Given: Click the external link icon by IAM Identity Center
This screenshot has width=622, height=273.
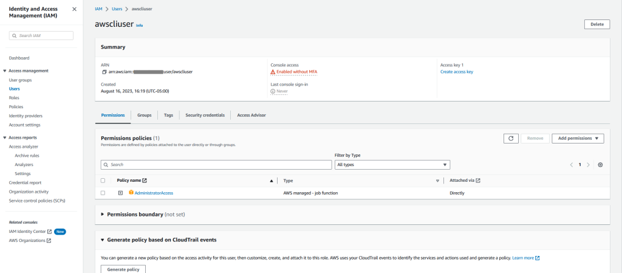Looking at the screenshot, I should (50, 231).
